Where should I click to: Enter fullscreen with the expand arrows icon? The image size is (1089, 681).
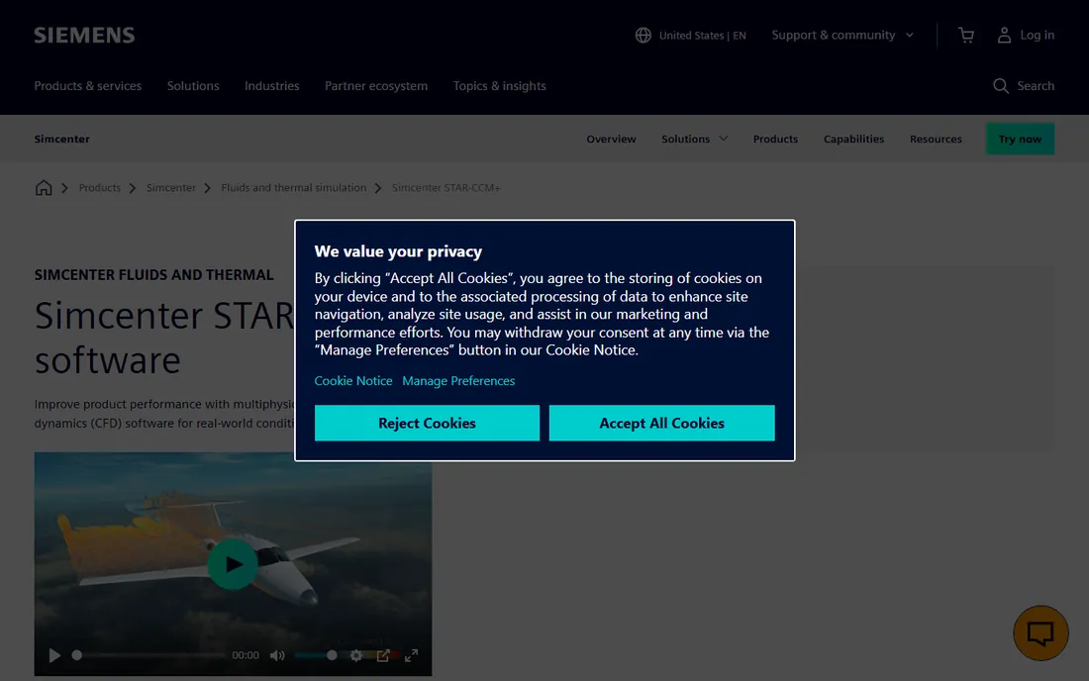(x=411, y=654)
